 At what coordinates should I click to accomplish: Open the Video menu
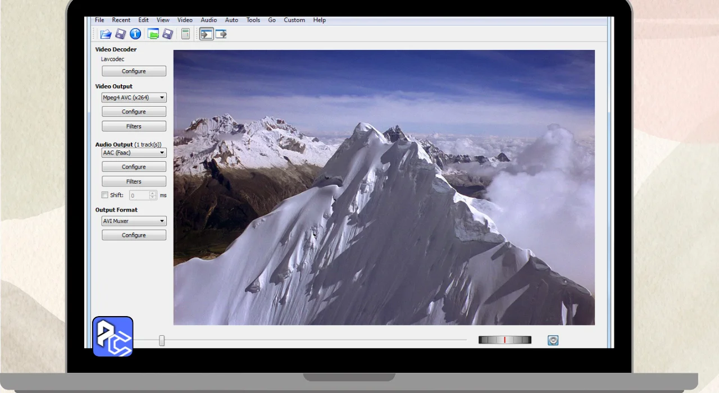pyautogui.click(x=185, y=20)
